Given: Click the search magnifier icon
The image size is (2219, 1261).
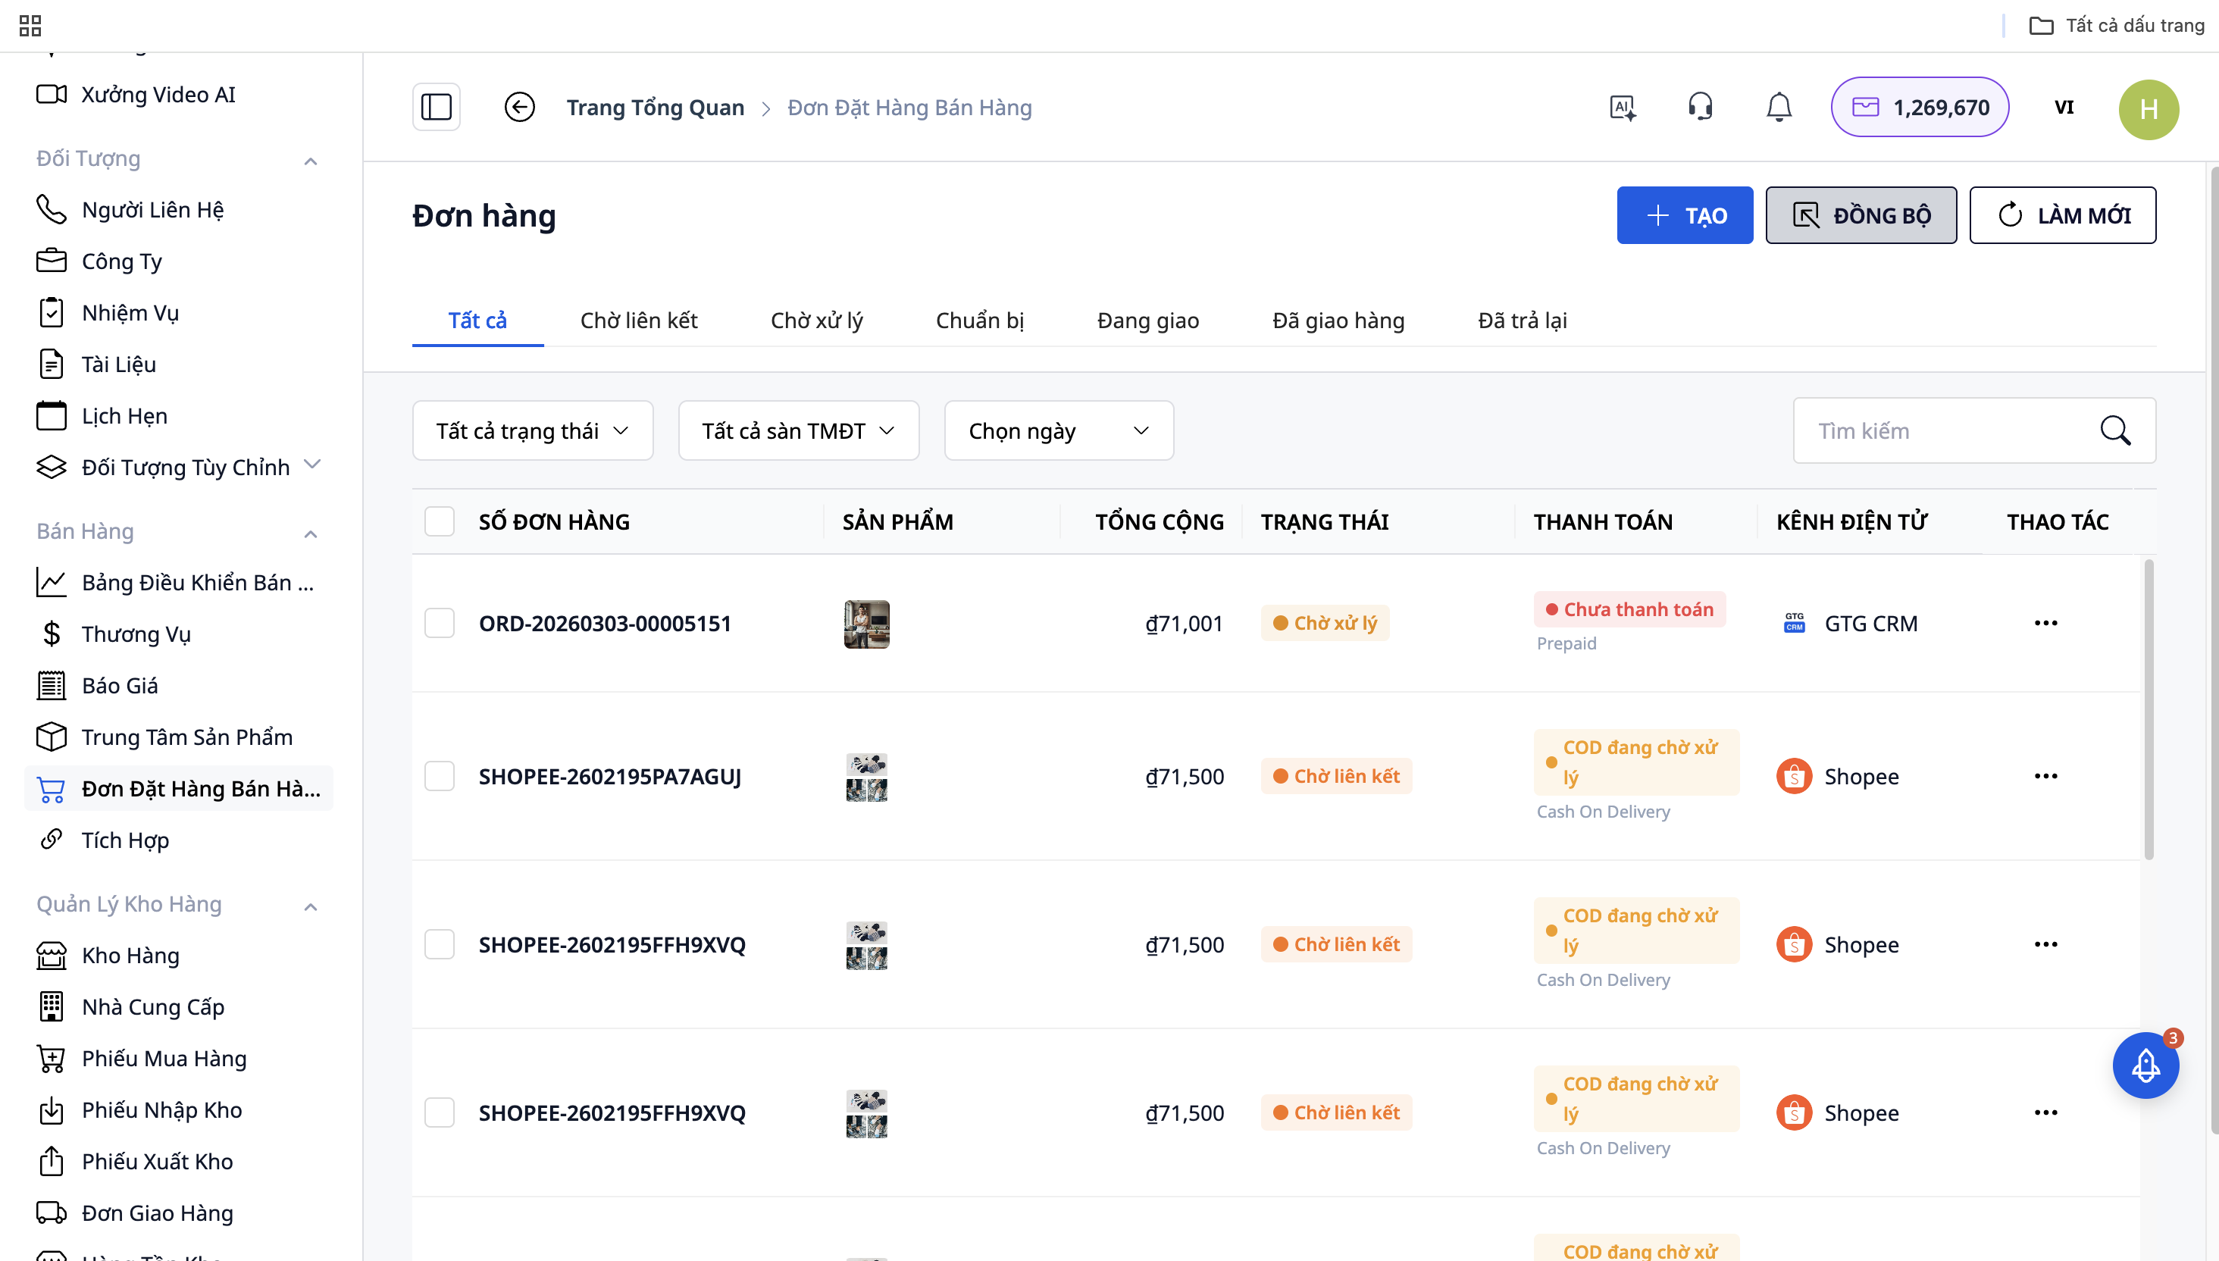Looking at the screenshot, I should (2115, 430).
